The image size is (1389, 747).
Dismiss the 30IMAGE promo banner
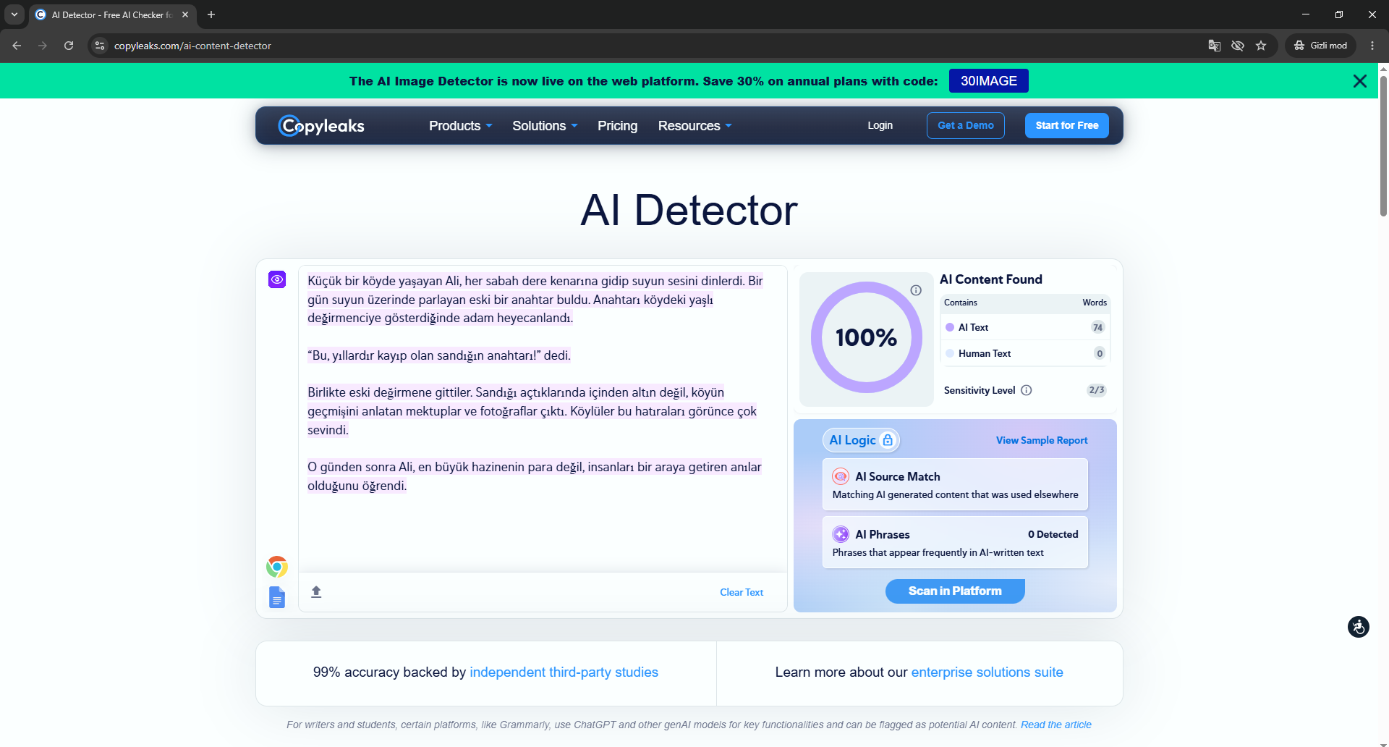coord(1360,81)
